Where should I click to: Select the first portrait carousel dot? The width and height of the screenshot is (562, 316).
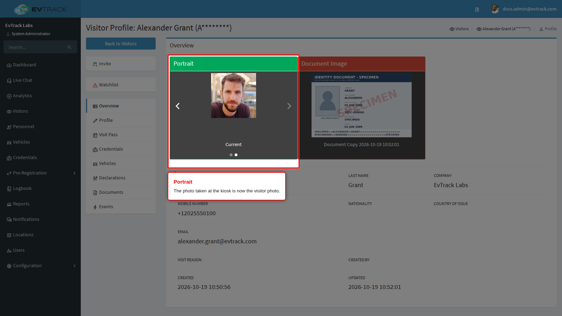[231, 155]
